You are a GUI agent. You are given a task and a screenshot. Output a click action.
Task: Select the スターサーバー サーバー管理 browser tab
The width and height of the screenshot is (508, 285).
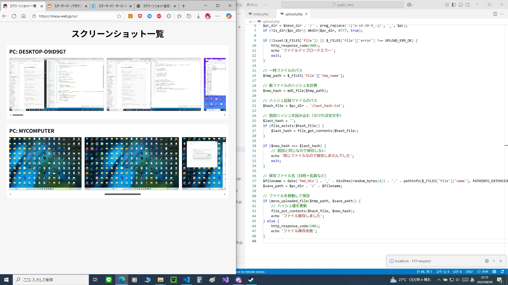point(112,6)
